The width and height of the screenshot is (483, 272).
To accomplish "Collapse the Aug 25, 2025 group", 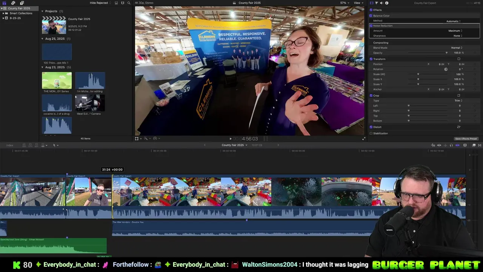I will (42, 39).
